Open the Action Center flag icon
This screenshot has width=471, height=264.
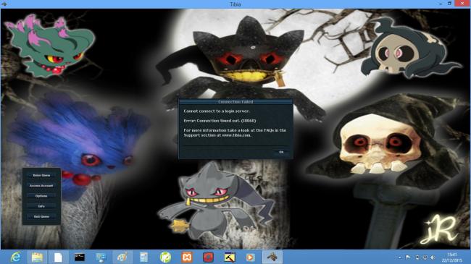(408, 257)
